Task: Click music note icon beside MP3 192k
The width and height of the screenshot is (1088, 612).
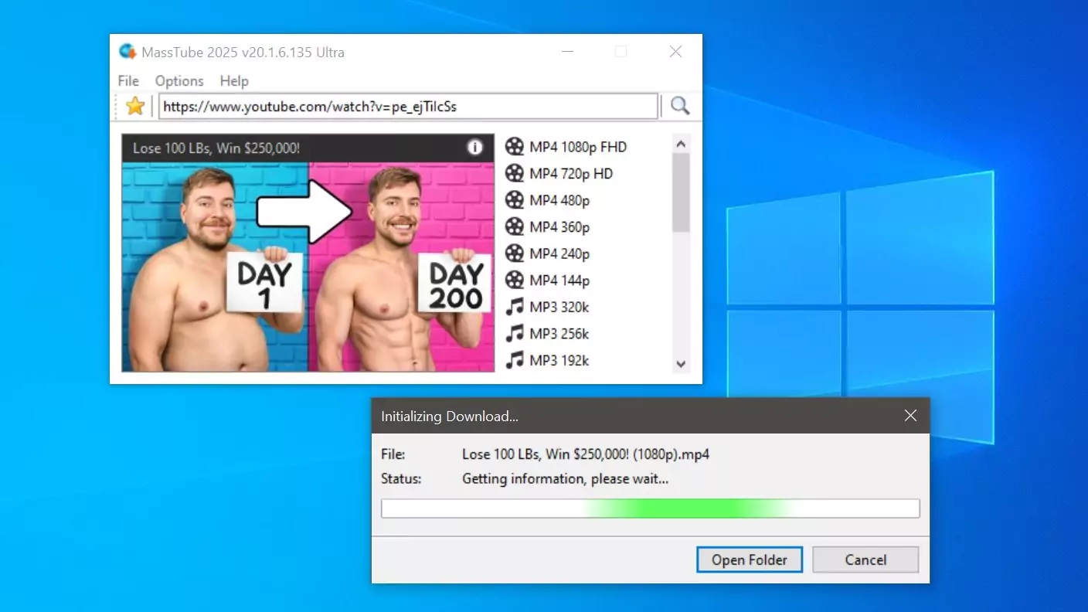Action: (515, 360)
